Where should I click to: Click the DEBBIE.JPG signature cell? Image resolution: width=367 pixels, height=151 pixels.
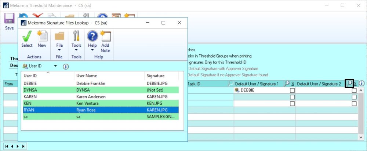[157, 83]
